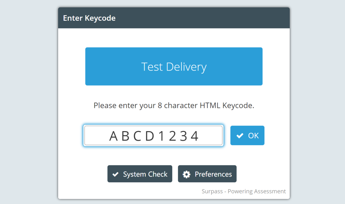Click the letter A in the keycode
The width and height of the screenshot is (345, 204).
[x=114, y=136]
